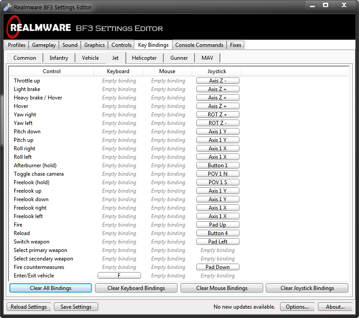Click Clear Mouse Bindings
The image size is (359, 318).
point(222,288)
